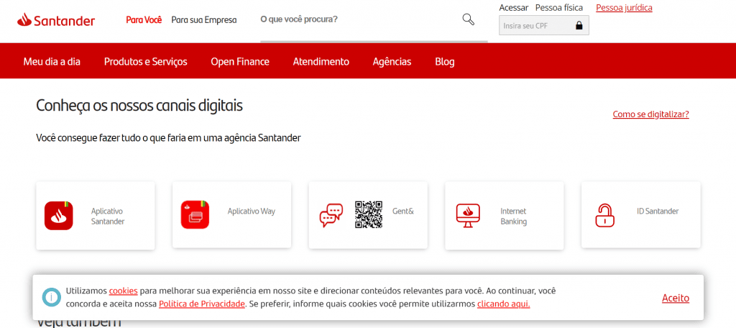Click the cookie notice info icon
This screenshot has width=736, height=328.
click(x=51, y=297)
